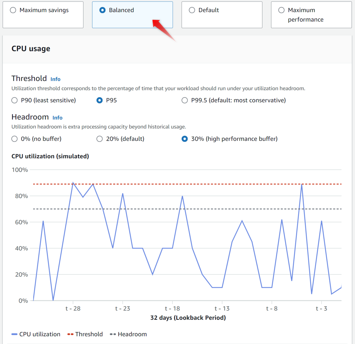355x344 pixels.
Task: Click the t - 8 axis label
Action: click(272, 309)
